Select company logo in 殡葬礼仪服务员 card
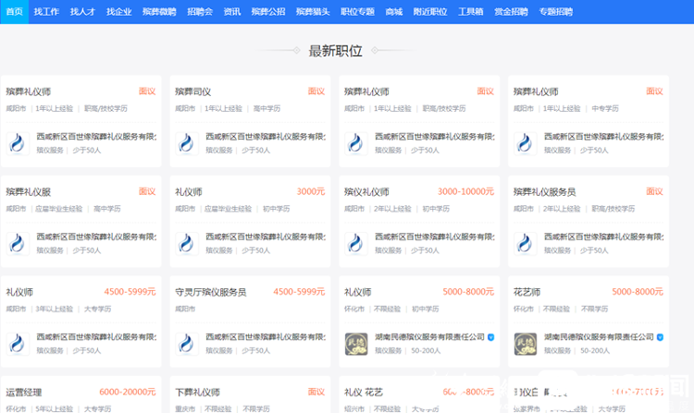 pos(525,243)
